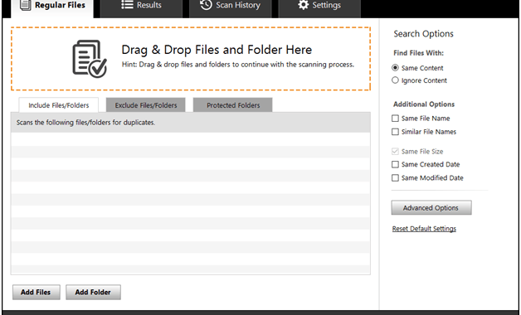Click the Advanced Options button
Viewport: 521px width, 315px height.
click(x=431, y=207)
